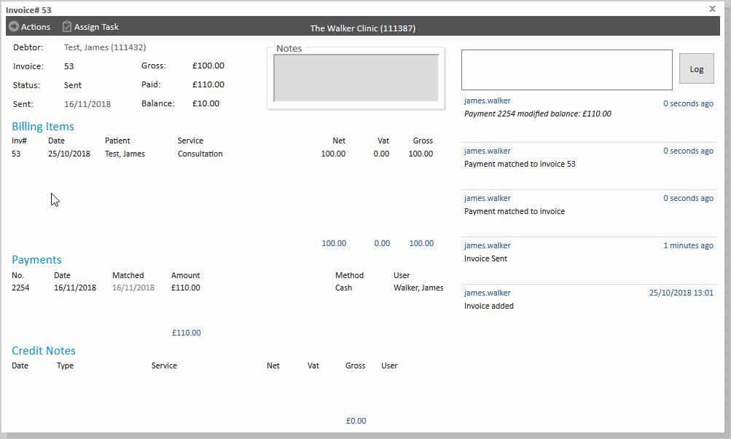Select payment number 2254 row

(22, 288)
